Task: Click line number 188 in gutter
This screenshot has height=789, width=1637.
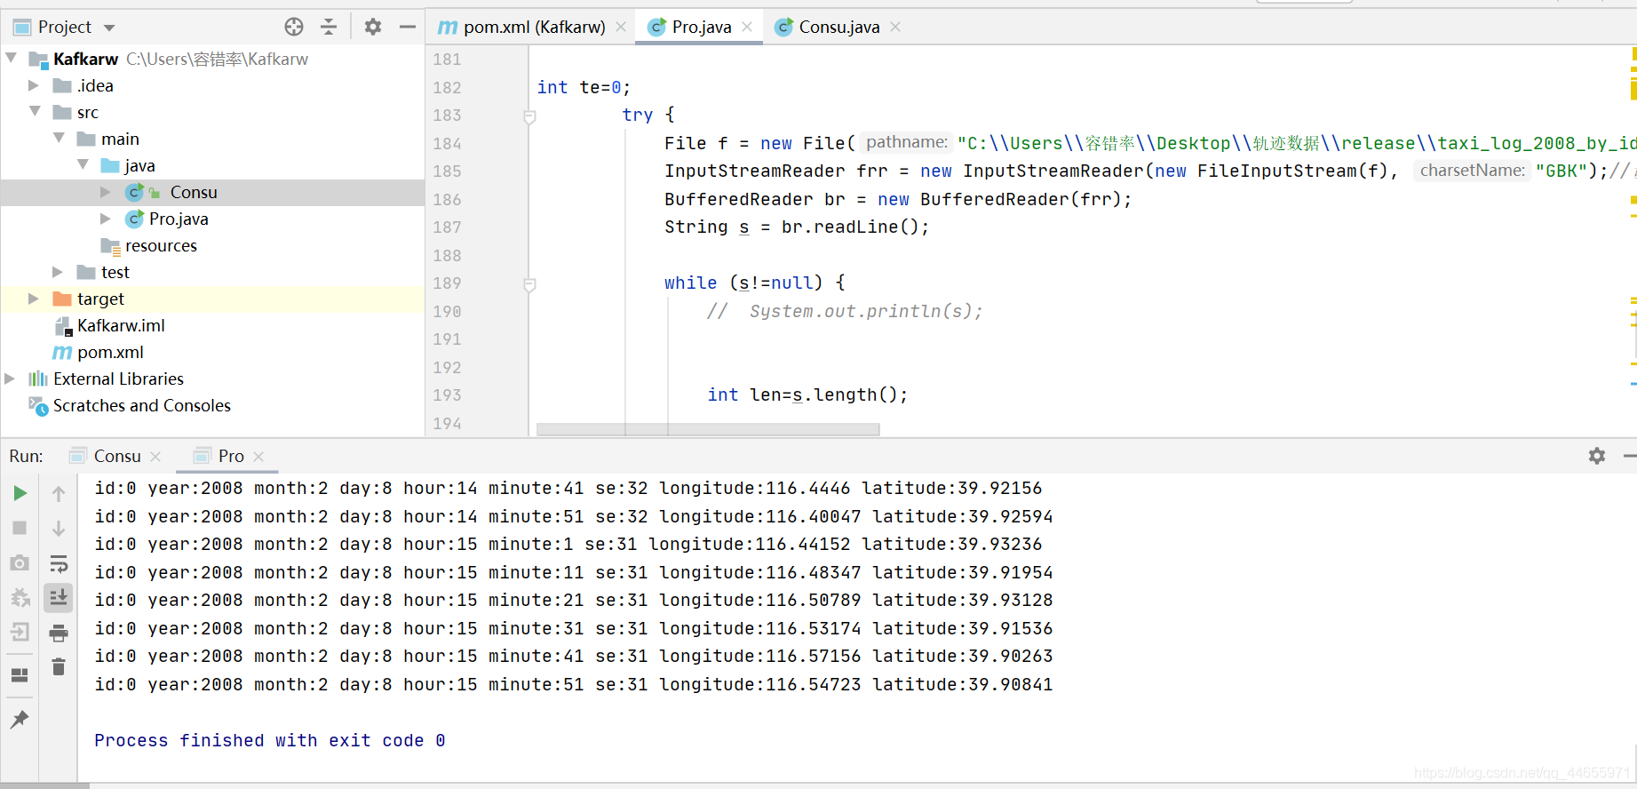Action: click(x=447, y=255)
